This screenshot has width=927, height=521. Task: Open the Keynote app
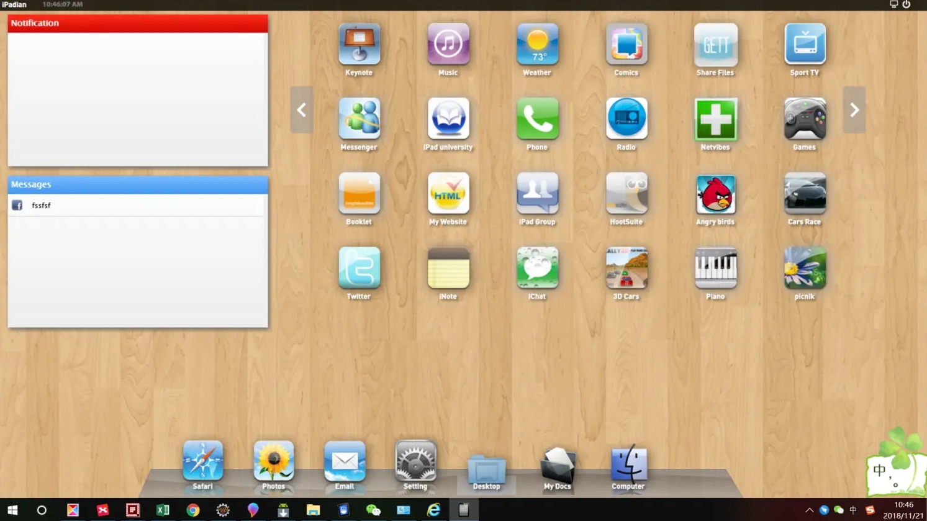coord(359,44)
